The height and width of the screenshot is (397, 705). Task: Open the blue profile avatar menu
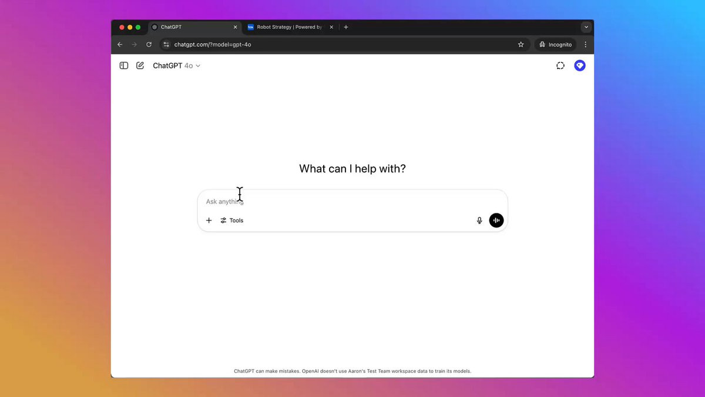click(x=580, y=66)
